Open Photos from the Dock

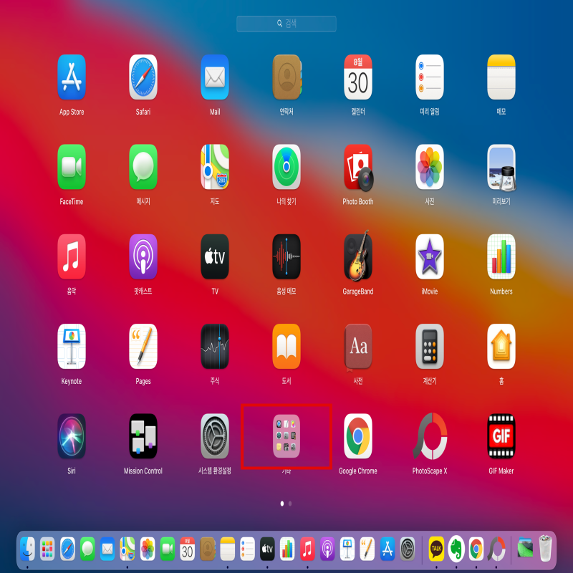(x=148, y=549)
